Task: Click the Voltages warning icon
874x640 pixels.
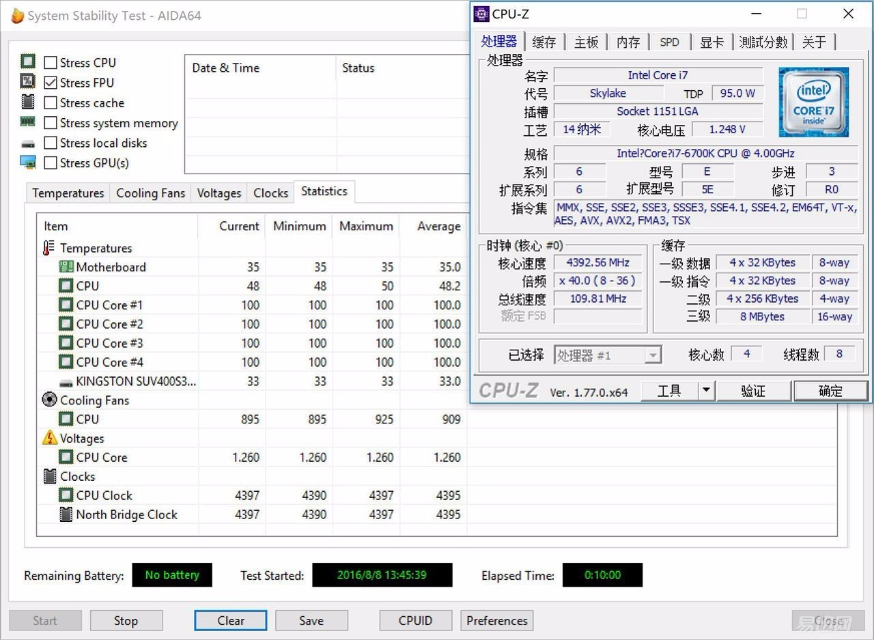Action: (49, 438)
